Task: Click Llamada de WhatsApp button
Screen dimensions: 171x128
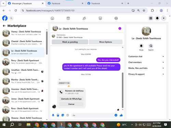Action: click(x=71, y=99)
